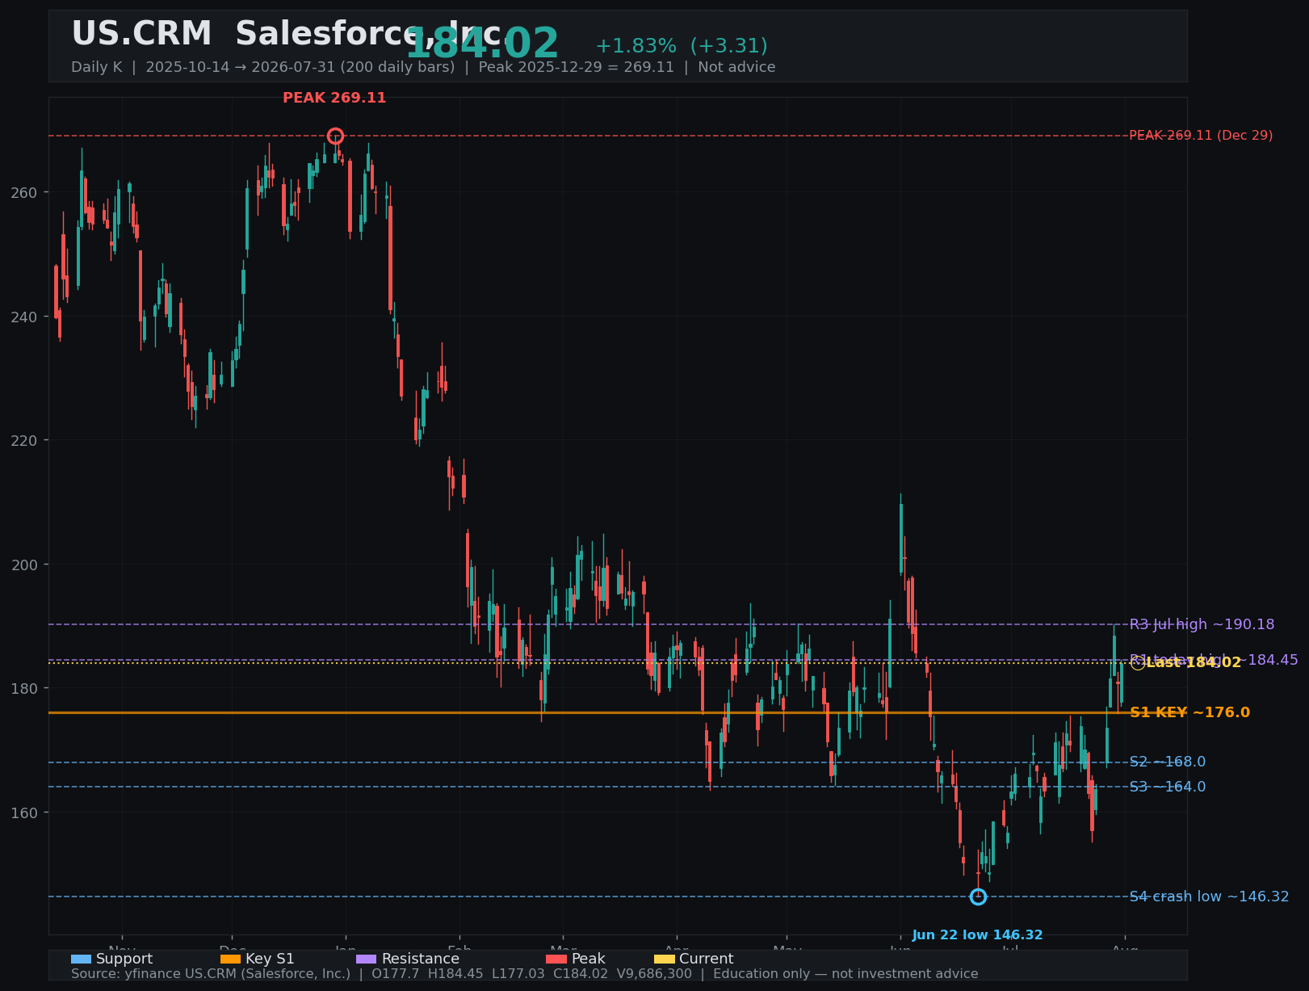
Task: Click the 'S3 ~164.0' support label
Action: (1167, 787)
